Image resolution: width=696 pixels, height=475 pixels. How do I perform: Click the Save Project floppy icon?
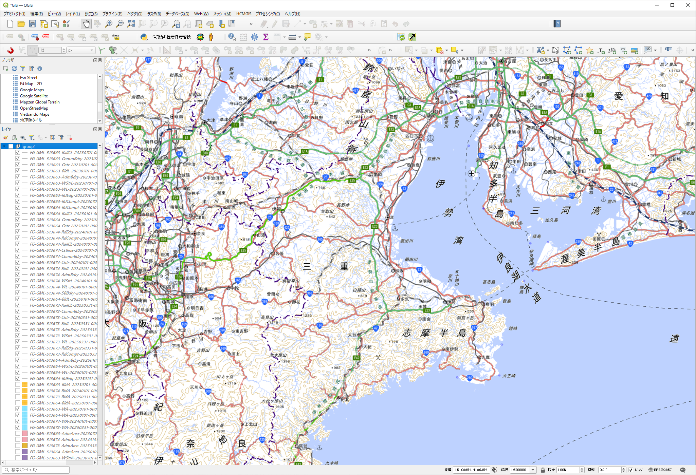click(x=33, y=24)
